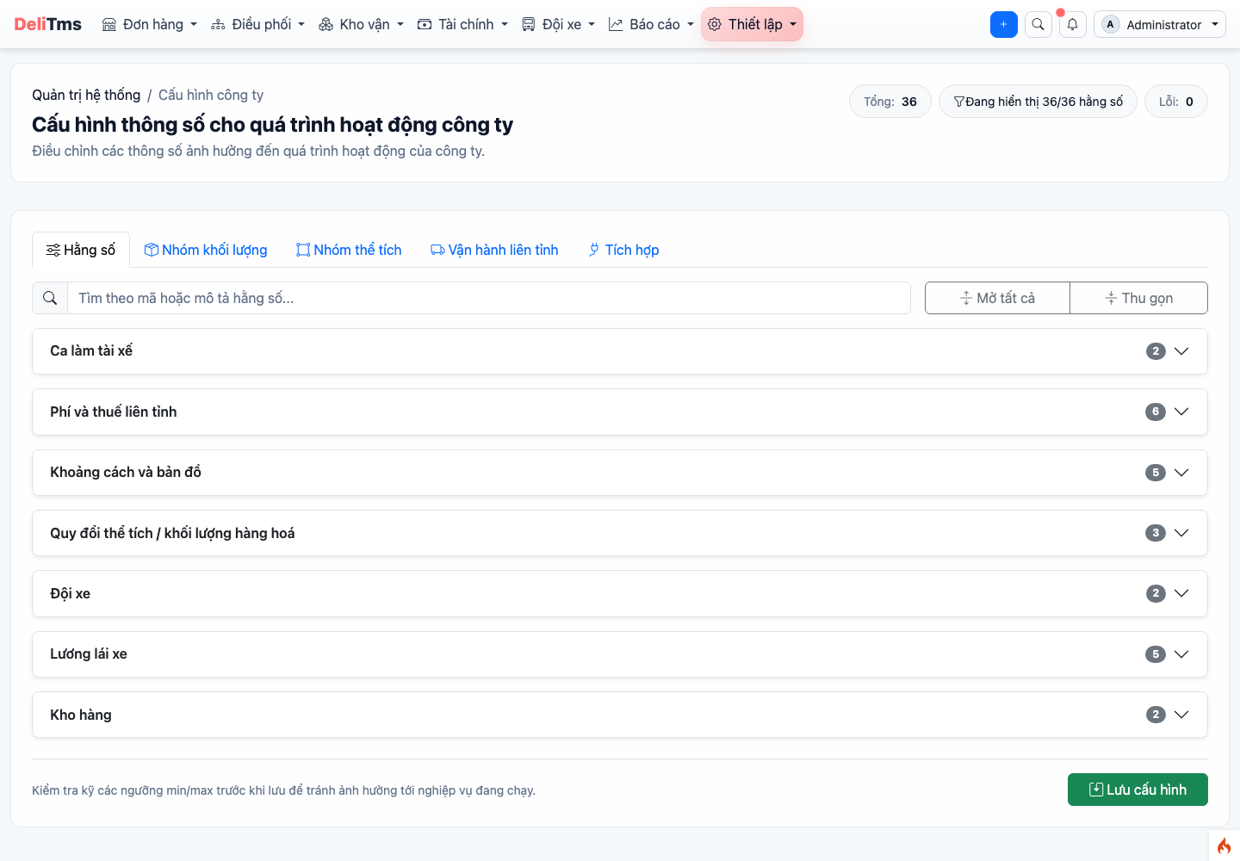Click the filter badge showing 36/36 hằng số
1240x861 pixels.
coord(1038,102)
